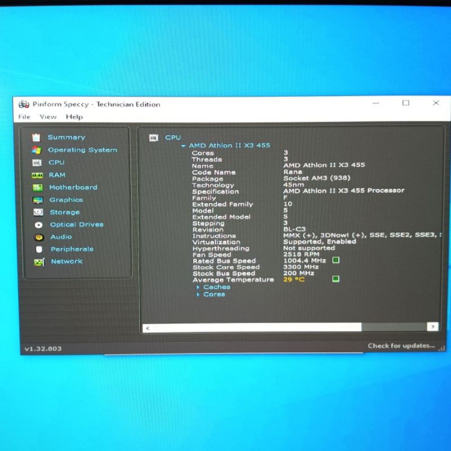Open the View menu

click(48, 117)
